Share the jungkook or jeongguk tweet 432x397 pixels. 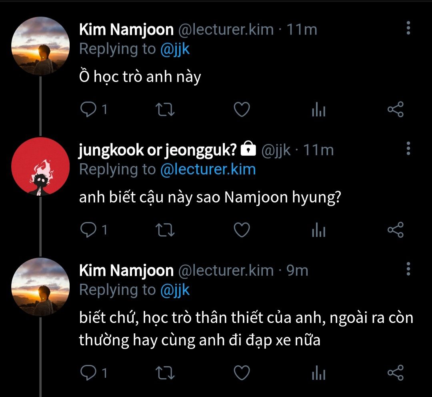(x=396, y=230)
